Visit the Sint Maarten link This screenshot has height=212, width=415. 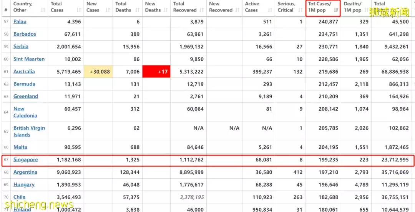click(x=29, y=59)
